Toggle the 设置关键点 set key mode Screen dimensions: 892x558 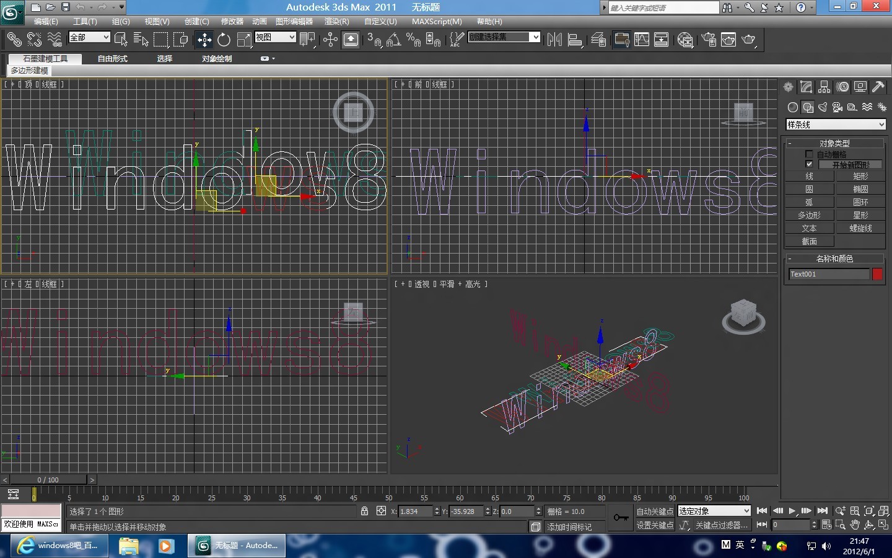[x=655, y=525]
